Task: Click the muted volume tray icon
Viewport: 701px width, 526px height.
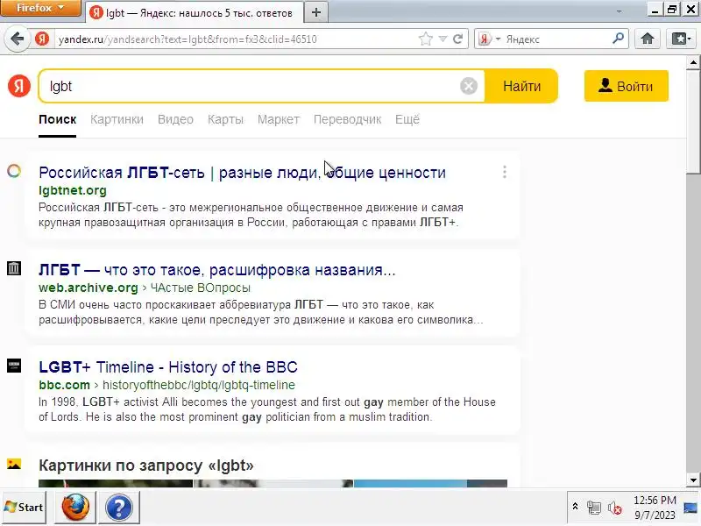Action: [615, 508]
